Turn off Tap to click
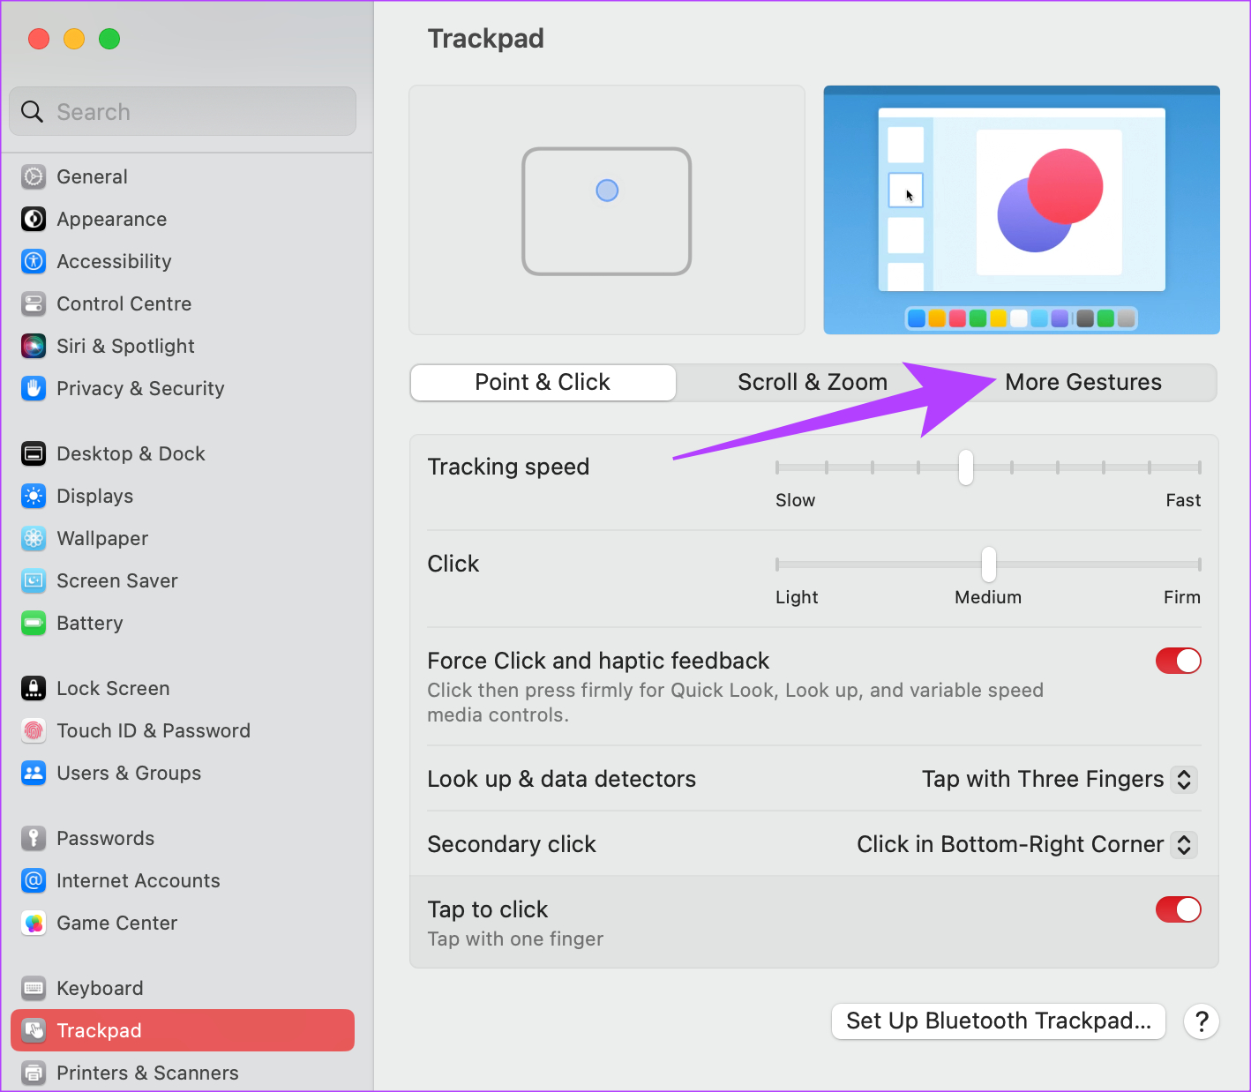1251x1092 pixels. click(x=1178, y=909)
